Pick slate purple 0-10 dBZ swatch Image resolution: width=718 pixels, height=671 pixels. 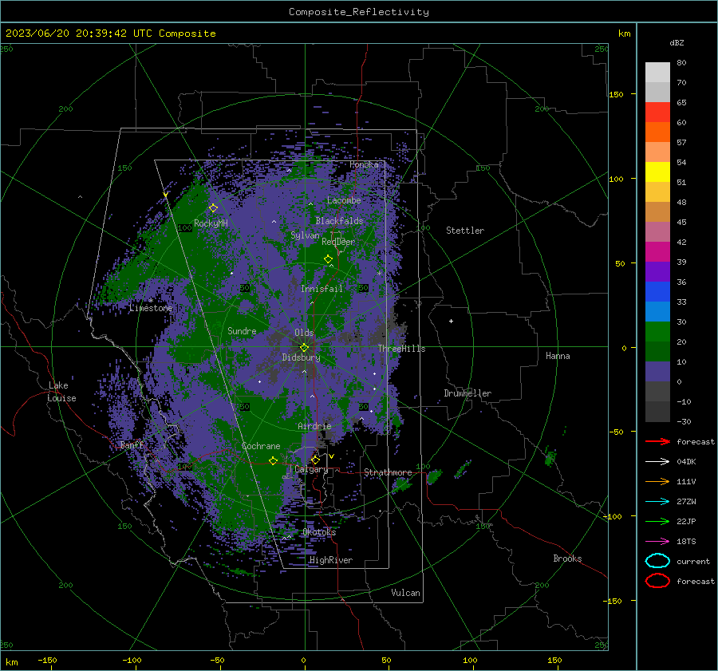point(657,372)
